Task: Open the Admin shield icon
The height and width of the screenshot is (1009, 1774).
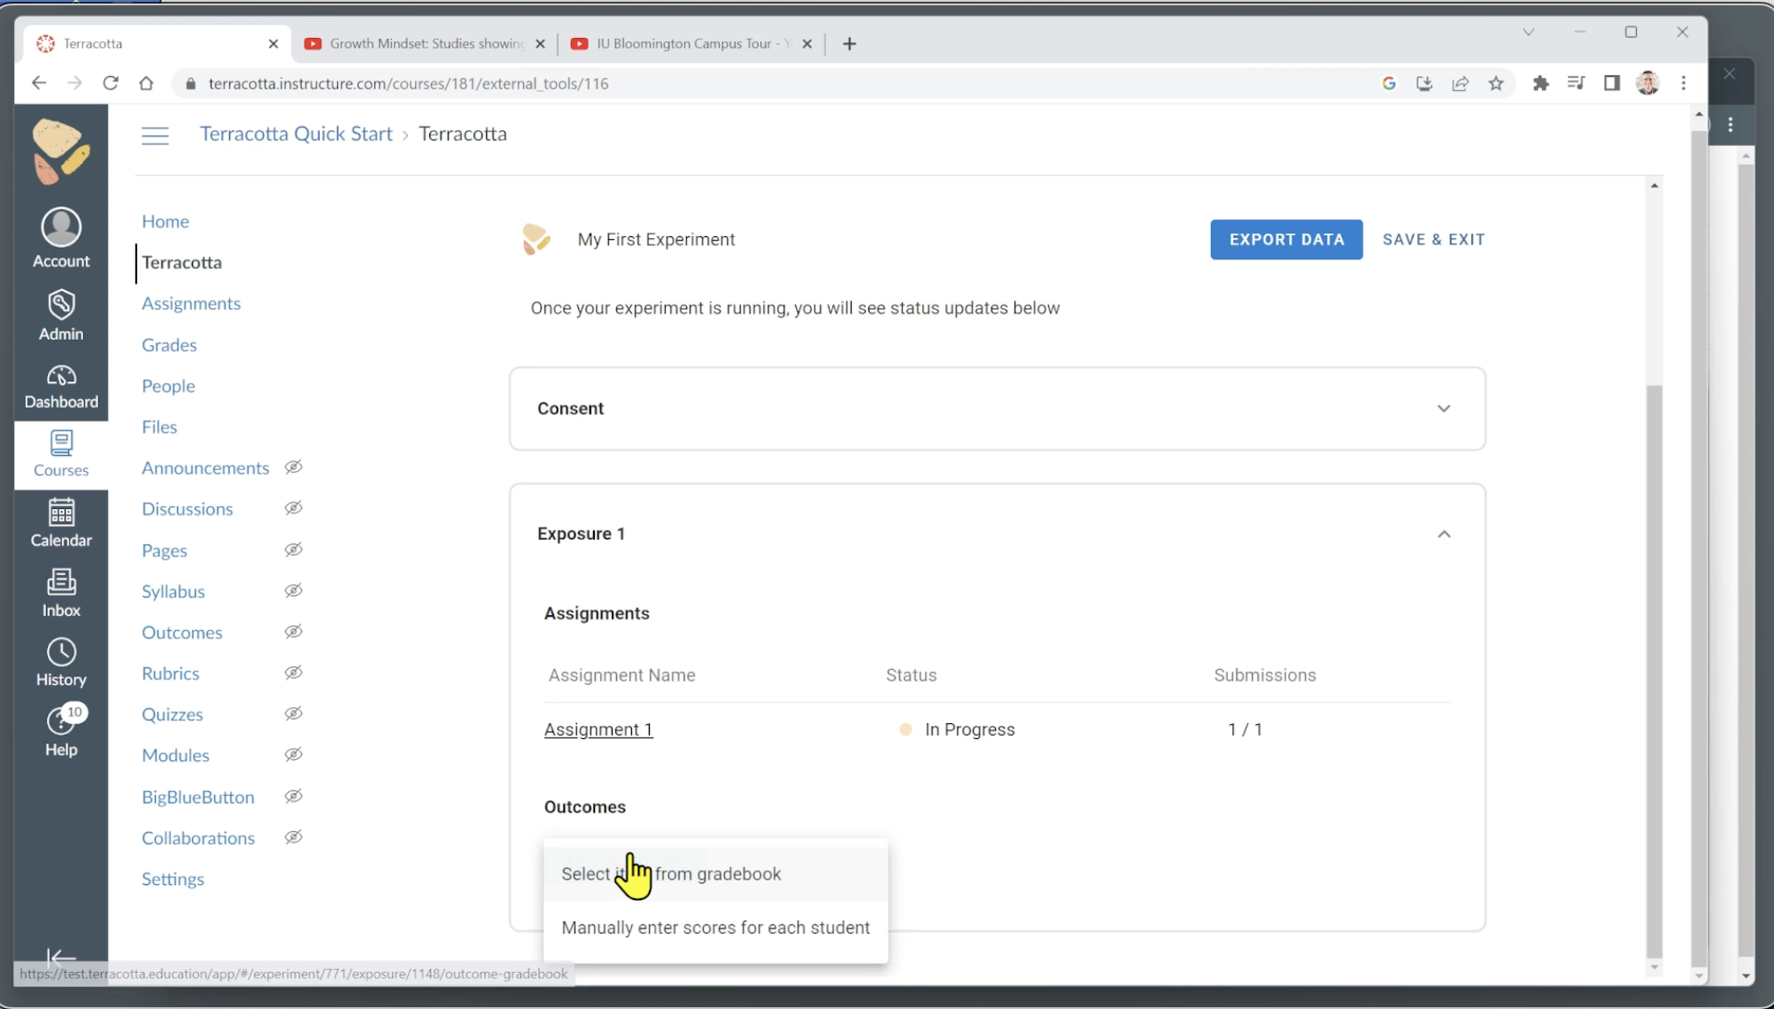Action: pos(61,315)
